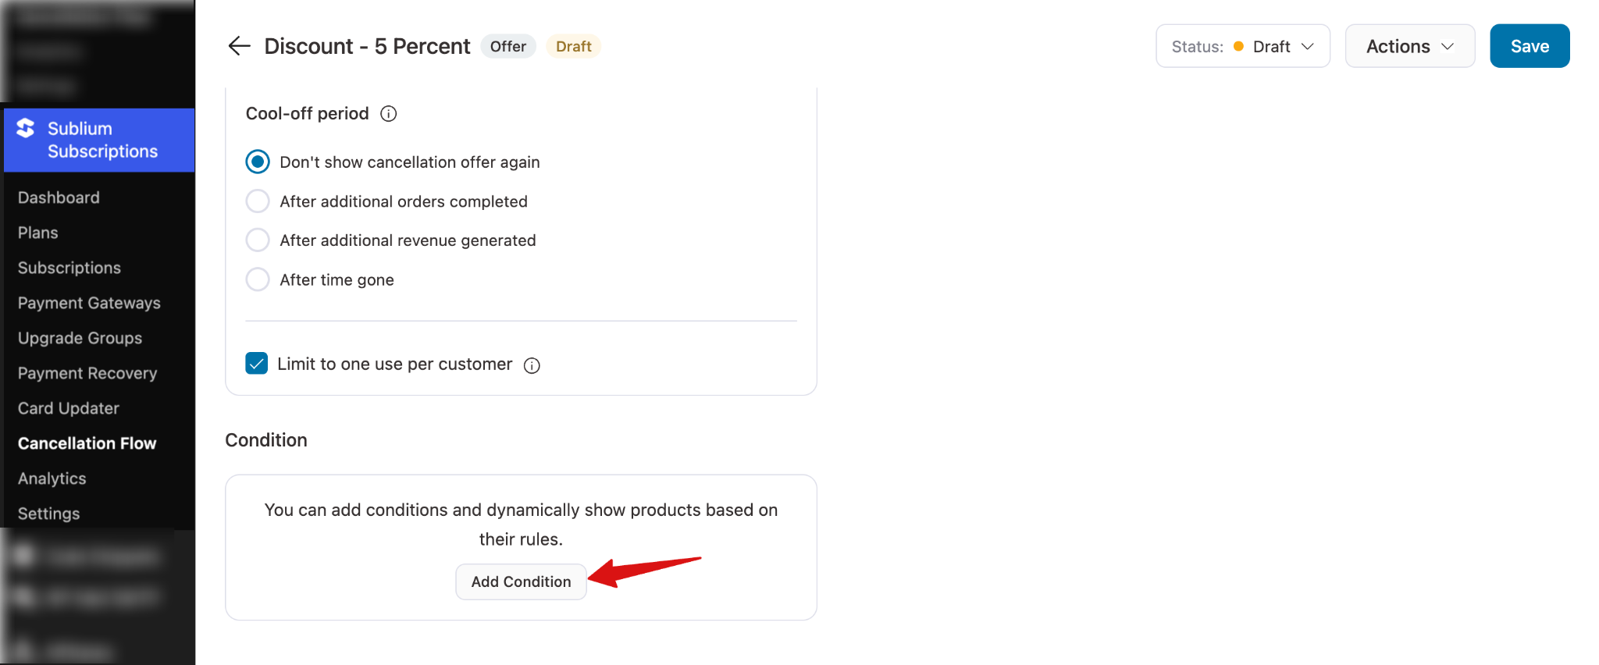This screenshot has height=665, width=1599.
Task: Open Payment Gateways menu item
Action: [x=89, y=303]
